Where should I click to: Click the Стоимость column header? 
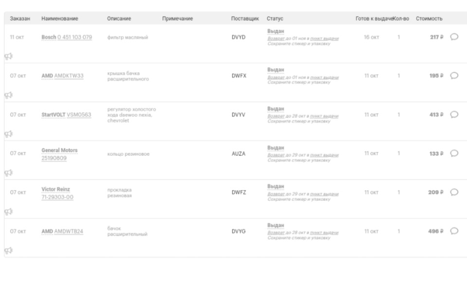coord(429,19)
